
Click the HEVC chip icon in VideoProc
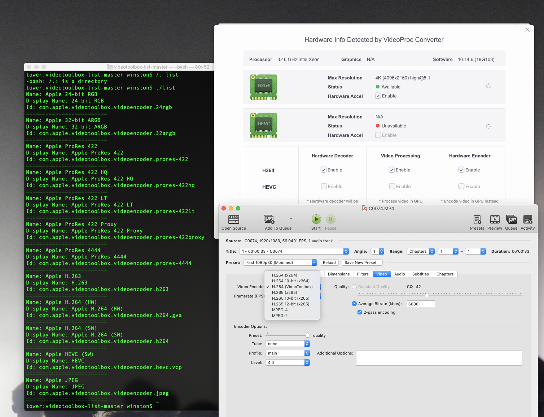coord(264,125)
